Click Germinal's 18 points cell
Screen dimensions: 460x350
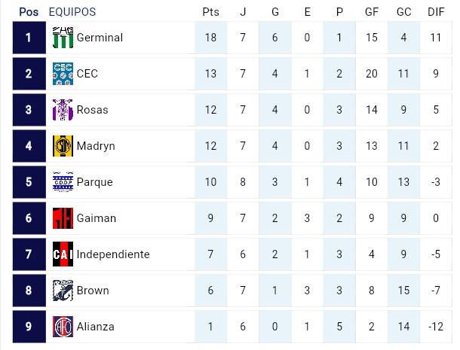210,38
